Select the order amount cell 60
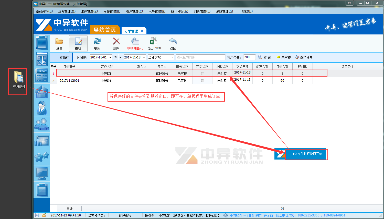 282,81
